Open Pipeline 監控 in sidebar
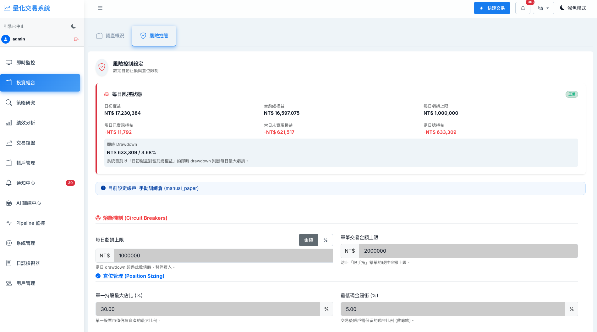Image resolution: width=597 pixels, height=332 pixels. [x=40, y=223]
